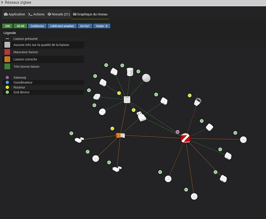Click the green 200 badge
Viewport: 266px width, 219px height.
(7, 26)
